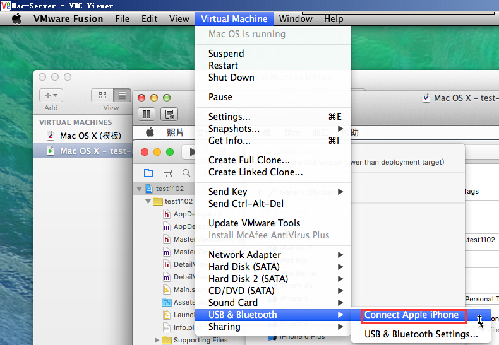Select Create Full Clone…
This screenshot has height=345, width=499.
[273, 160]
